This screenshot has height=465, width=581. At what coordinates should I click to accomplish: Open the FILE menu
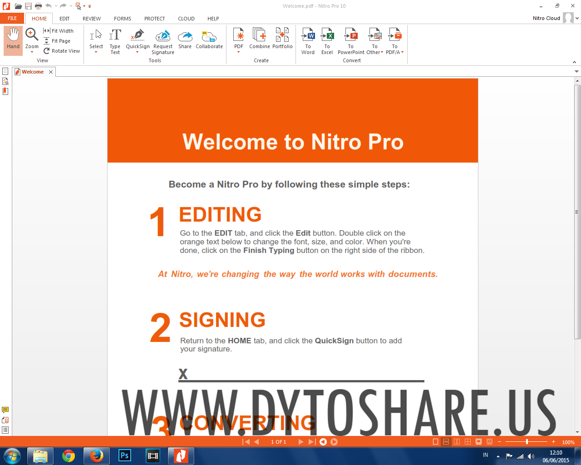pyautogui.click(x=12, y=18)
